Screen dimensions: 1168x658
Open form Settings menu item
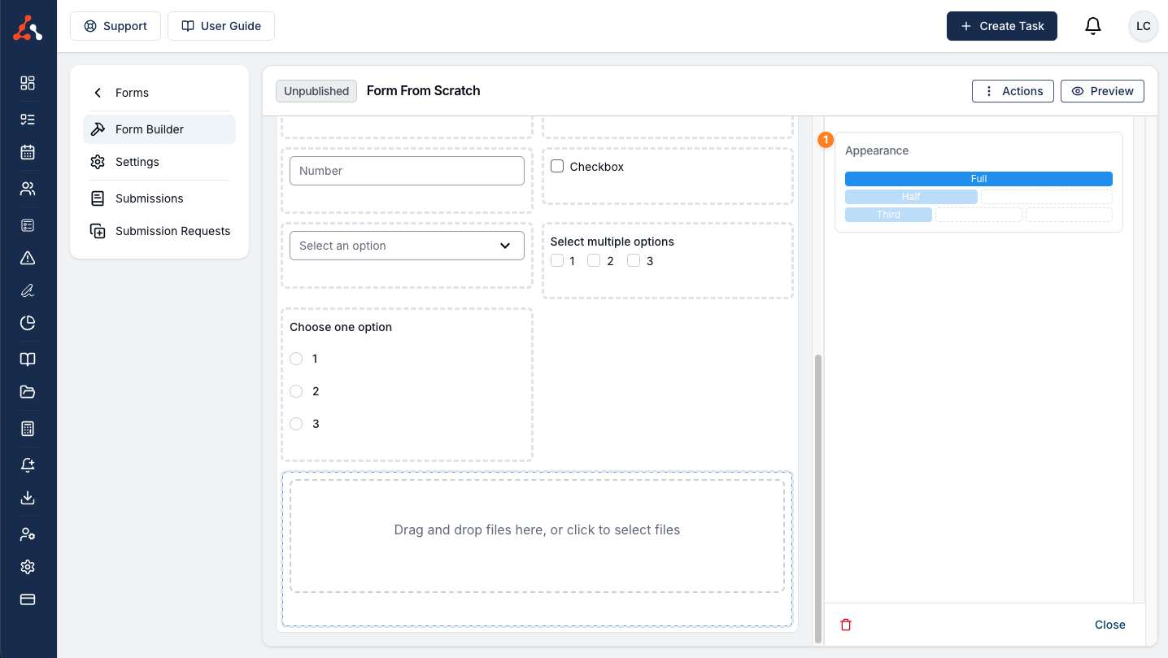[159, 162]
